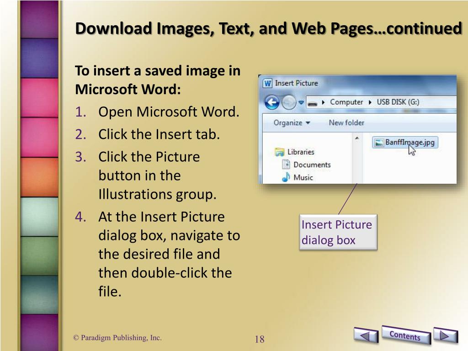The height and width of the screenshot is (351, 468).
Task: Click the slide title Download Images, Text, and Web Pages
Action: click(x=268, y=29)
